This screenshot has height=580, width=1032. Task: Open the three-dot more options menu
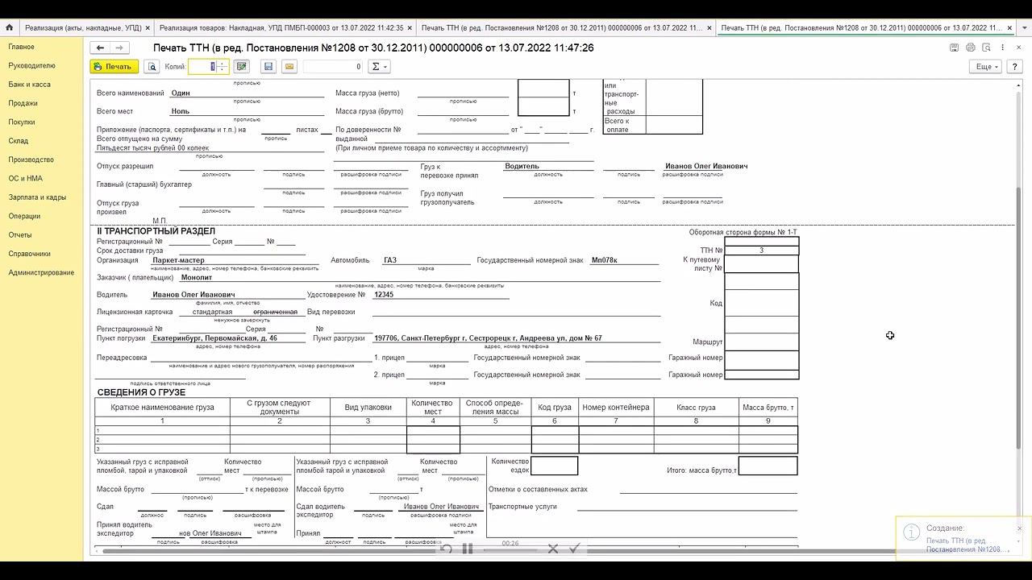1003,48
